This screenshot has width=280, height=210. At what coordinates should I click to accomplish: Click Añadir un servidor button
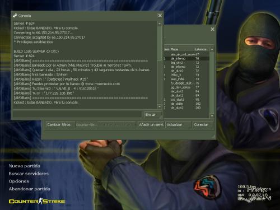tap(151, 124)
